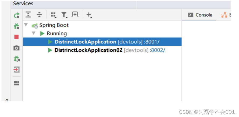Click the Spring Boot leaf icon
The image size is (239, 117).
tap(35, 26)
